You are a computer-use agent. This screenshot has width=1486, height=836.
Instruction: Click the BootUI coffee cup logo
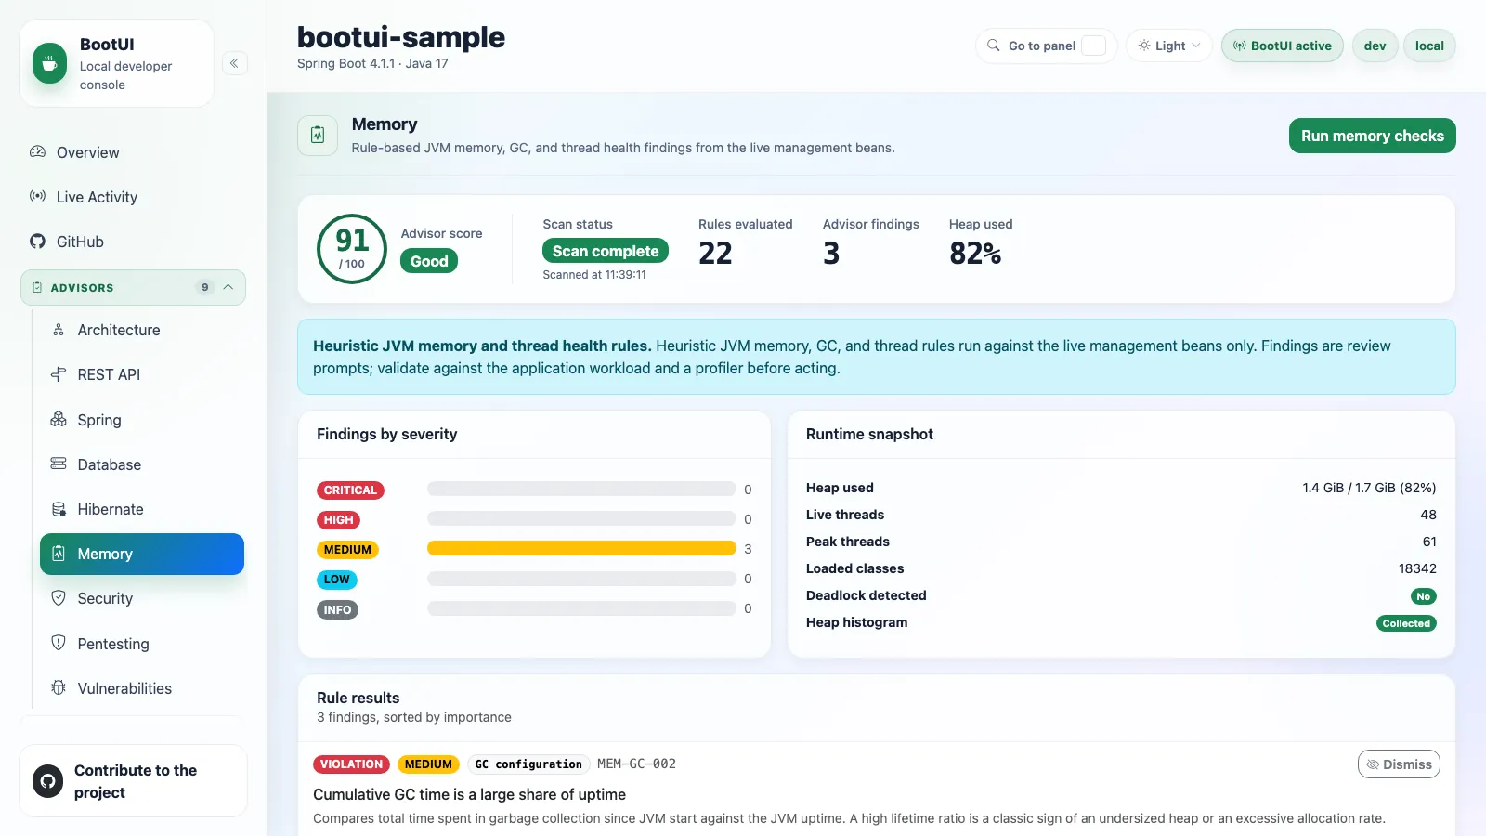point(49,63)
